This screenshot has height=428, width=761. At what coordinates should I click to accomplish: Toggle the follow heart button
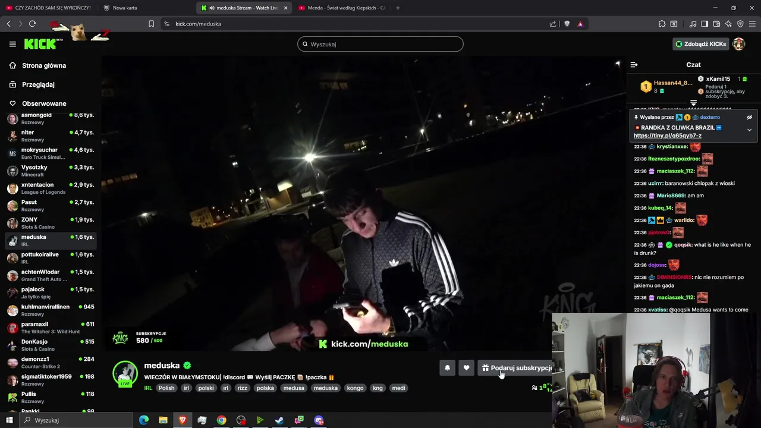coord(466,368)
